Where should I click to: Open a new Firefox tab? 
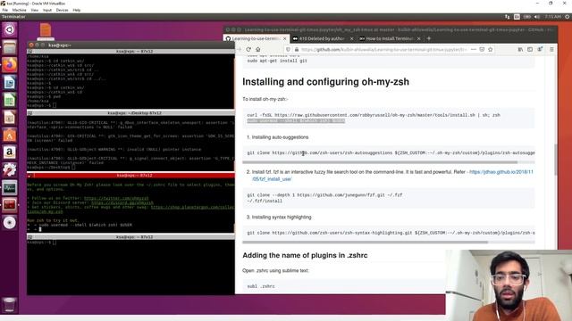click(x=429, y=38)
